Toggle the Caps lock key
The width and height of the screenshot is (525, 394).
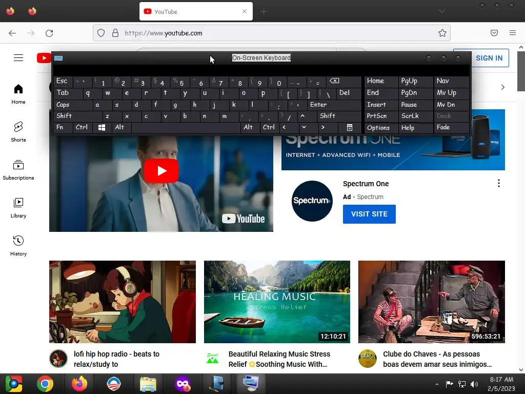click(73, 105)
